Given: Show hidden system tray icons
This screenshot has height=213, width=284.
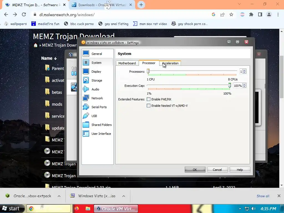Looking at the screenshot, I should (x=240, y=209).
